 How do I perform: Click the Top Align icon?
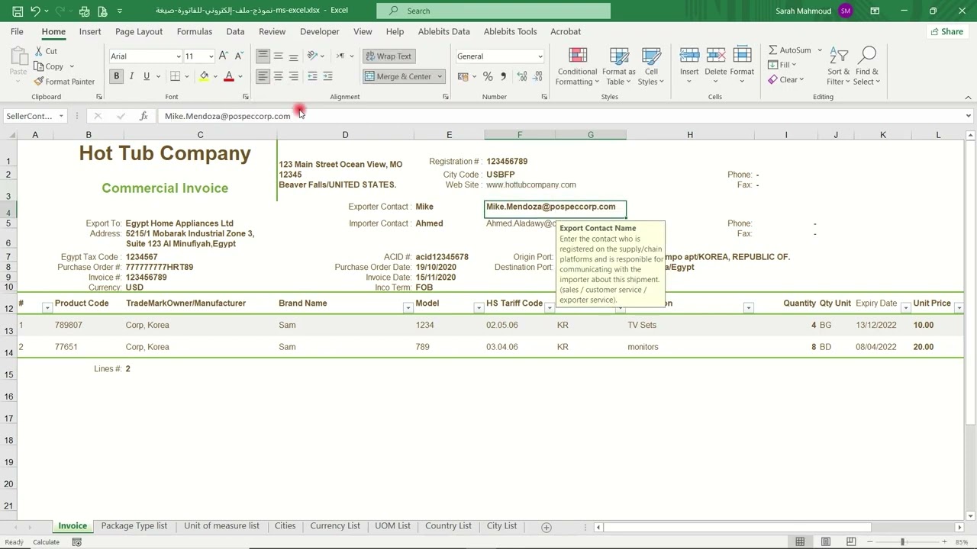tap(263, 56)
